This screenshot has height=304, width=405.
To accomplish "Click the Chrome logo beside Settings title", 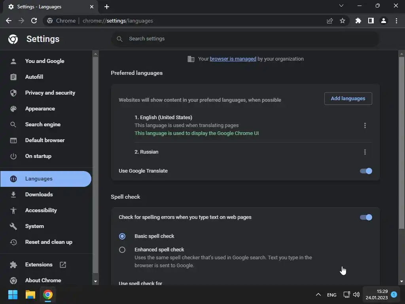I will [13, 39].
